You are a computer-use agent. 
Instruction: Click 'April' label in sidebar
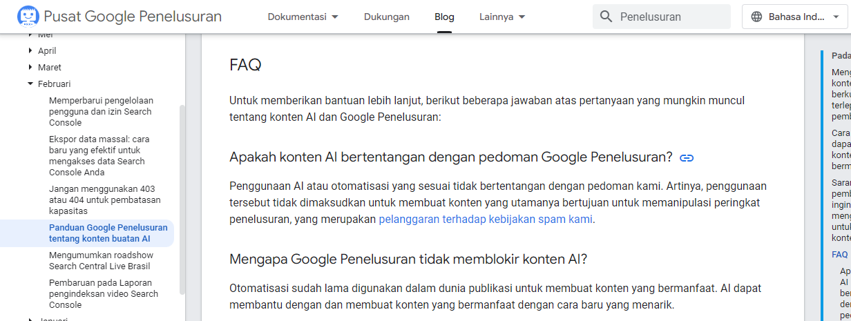[47, 50]
